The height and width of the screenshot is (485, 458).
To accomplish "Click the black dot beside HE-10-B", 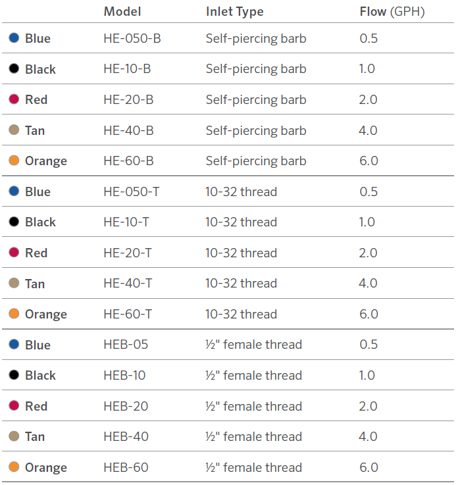I will (14, 68).
